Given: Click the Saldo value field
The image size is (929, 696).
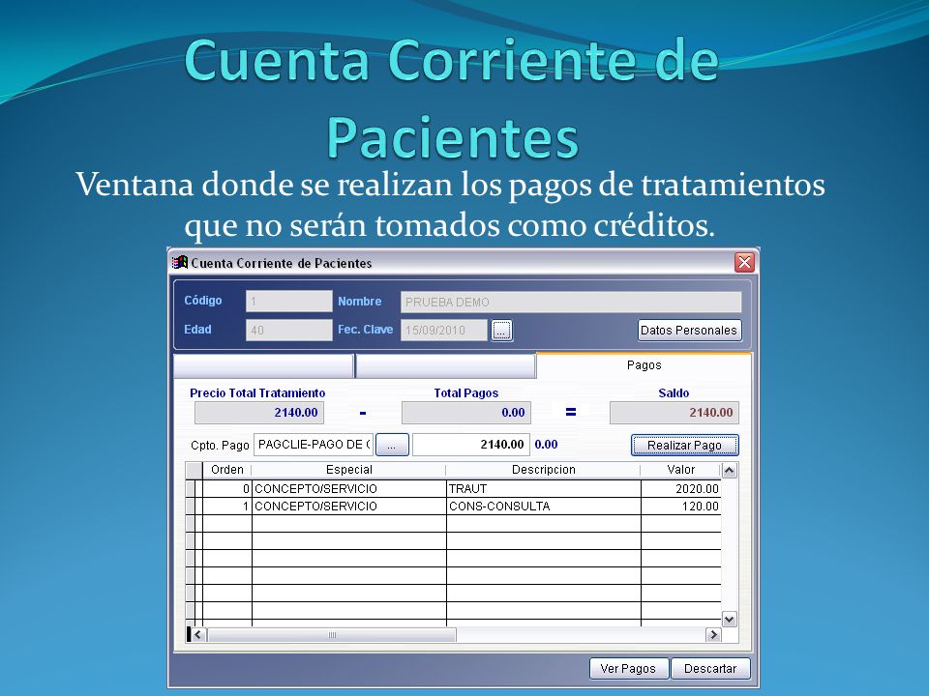Looking at the screenshot, I should [674, 413].
